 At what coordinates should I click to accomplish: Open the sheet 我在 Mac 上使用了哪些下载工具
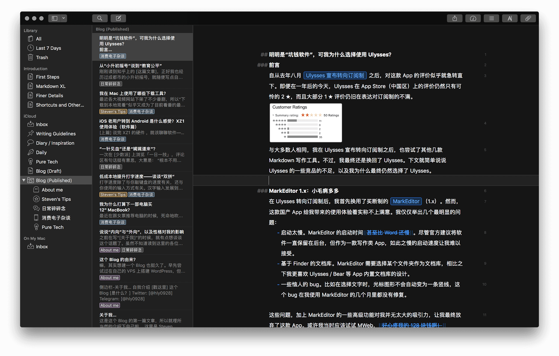142,102
